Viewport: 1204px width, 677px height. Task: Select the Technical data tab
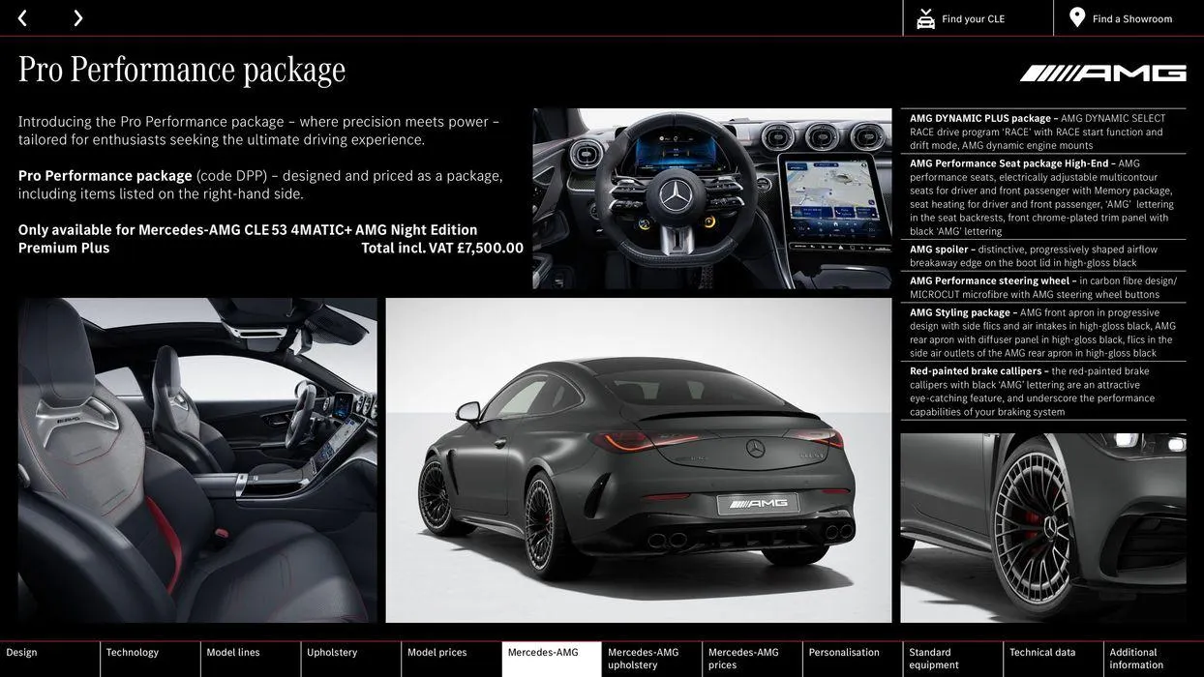[x=1042, y=653]
